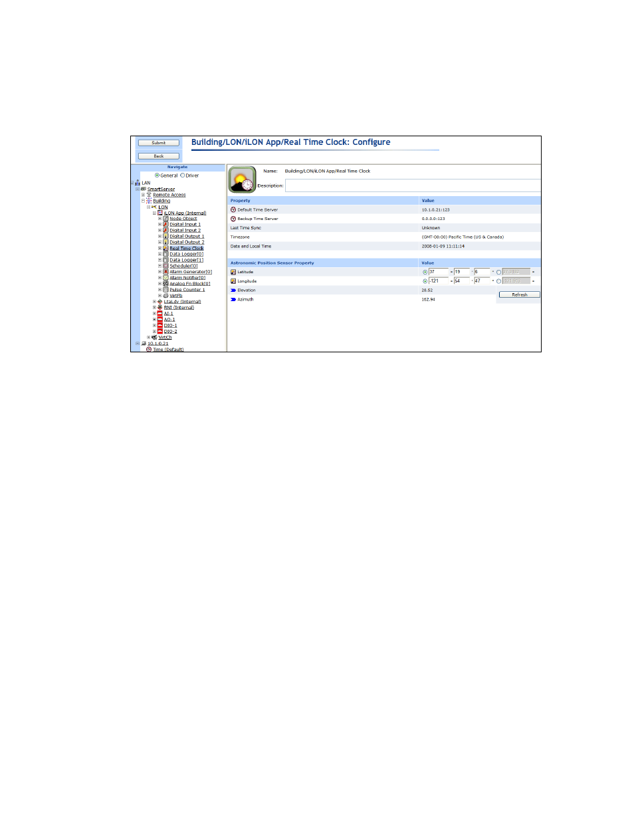The image size is (634, 821).
Task: Collapse the 10.1.0.21 host node
Action: pyautogui.click(x=138, y=343)
